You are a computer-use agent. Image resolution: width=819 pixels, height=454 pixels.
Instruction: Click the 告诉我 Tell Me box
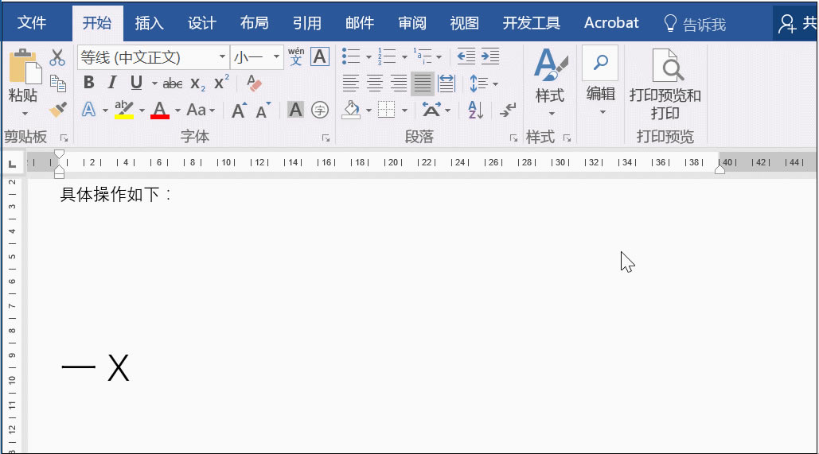coord(695,24)
